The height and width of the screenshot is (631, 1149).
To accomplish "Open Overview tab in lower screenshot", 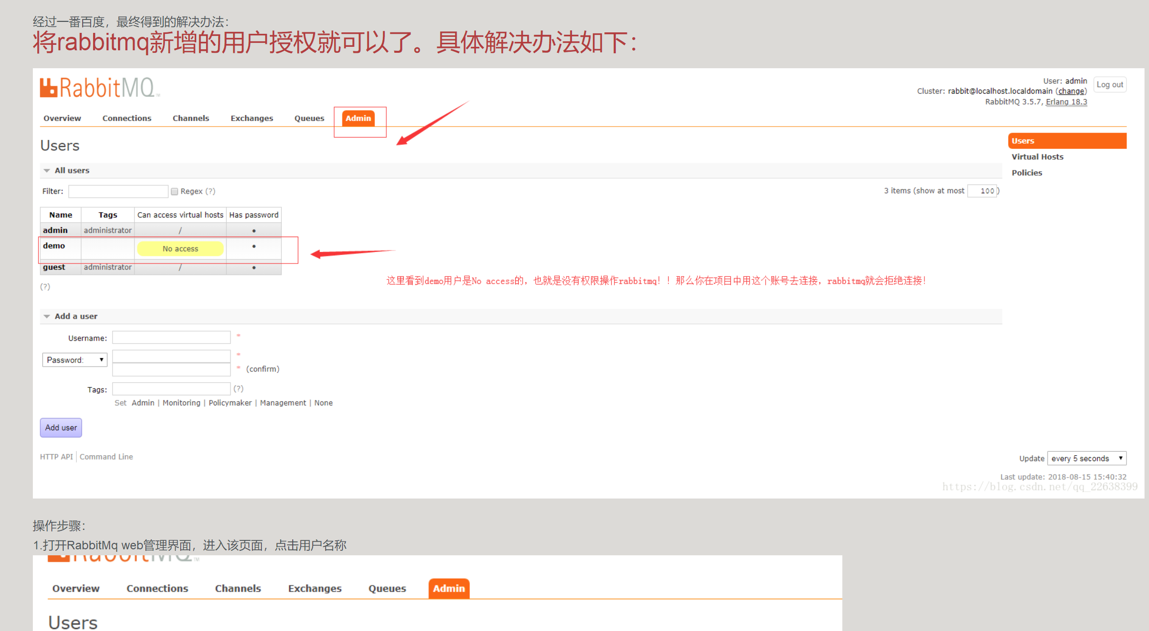I will point(76,588).
